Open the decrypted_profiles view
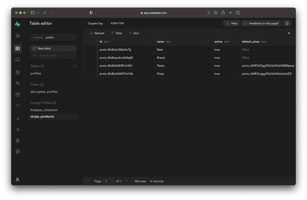Screen dimensions: 307x200 (x=44, y=92)
